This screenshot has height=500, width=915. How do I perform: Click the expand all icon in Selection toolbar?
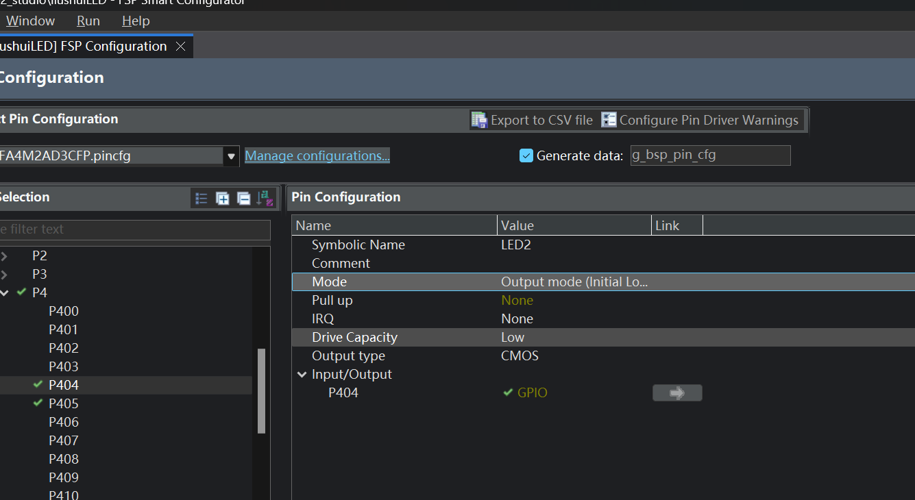point(223,199)
